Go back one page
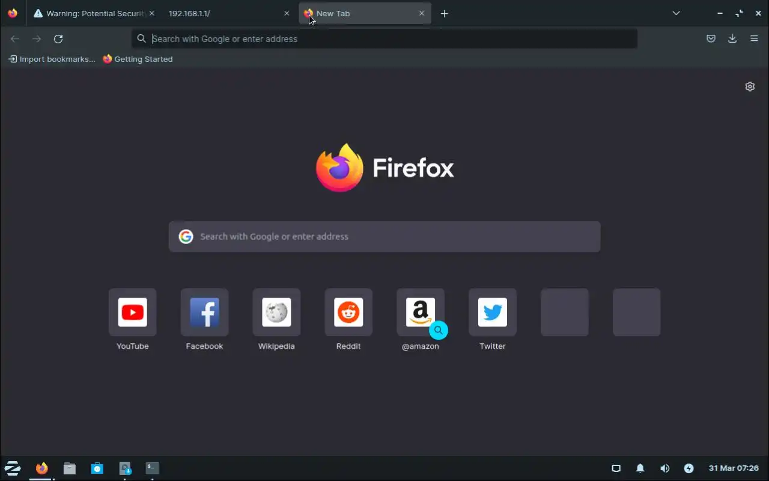The height and width of the screenshot is (481, 769). tap(15, 38)
